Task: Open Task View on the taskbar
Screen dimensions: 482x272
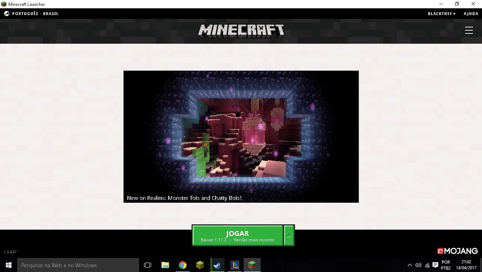Action: (x=148, y=265)
